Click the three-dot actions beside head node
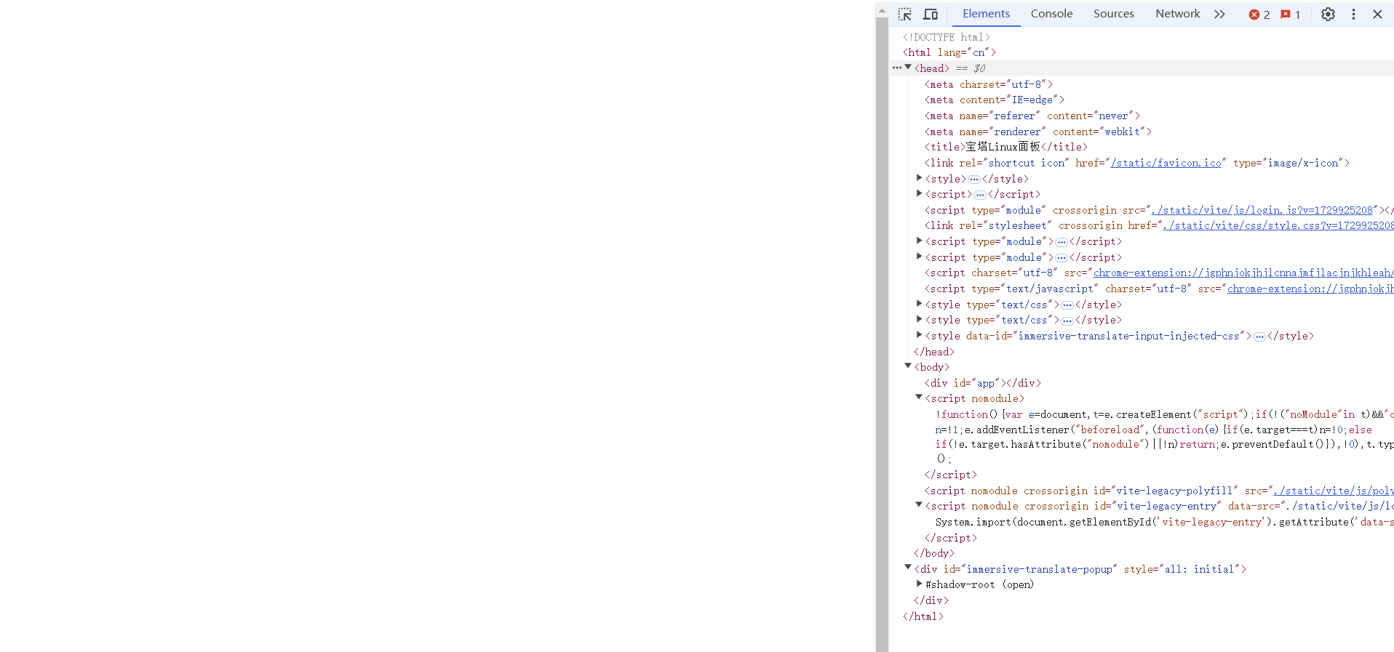Screen dimensions: 1394x652 click(897, 68)
